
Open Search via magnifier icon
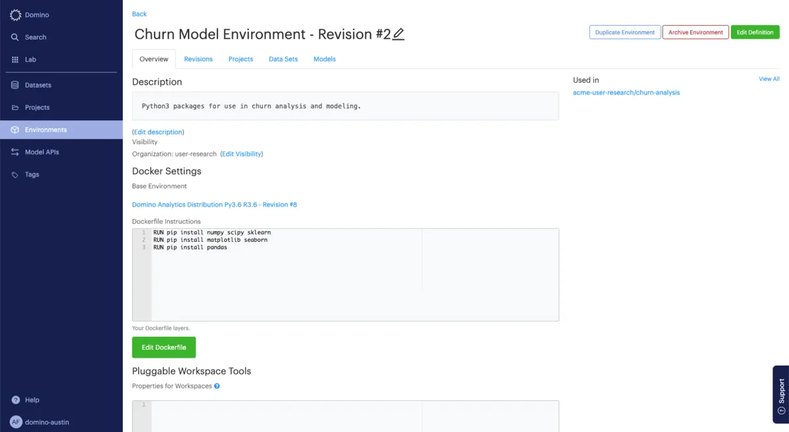tap(15, 37)
